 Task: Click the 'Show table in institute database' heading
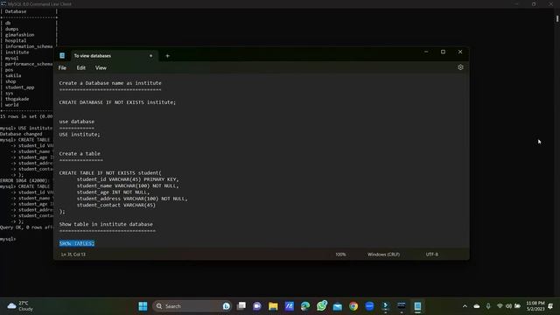coord(106,224)
